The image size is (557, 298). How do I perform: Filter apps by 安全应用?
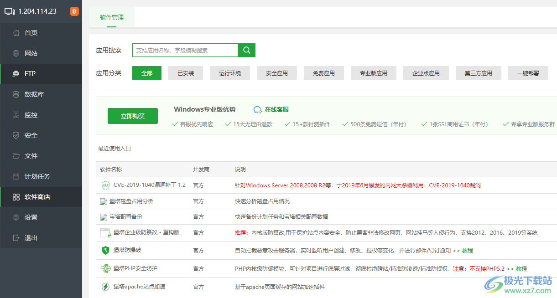tap(277, 73)
